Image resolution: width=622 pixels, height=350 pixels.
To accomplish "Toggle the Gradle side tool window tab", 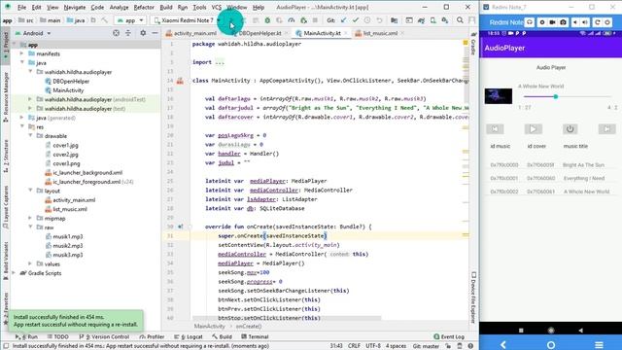I will click(x=473, y=45).
